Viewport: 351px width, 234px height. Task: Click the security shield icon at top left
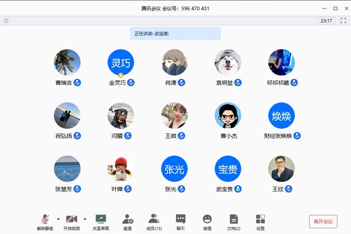(6, 21)
